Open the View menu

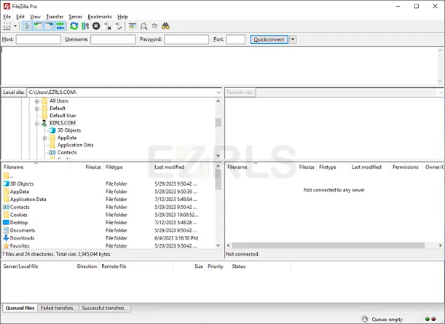point(35,17)
